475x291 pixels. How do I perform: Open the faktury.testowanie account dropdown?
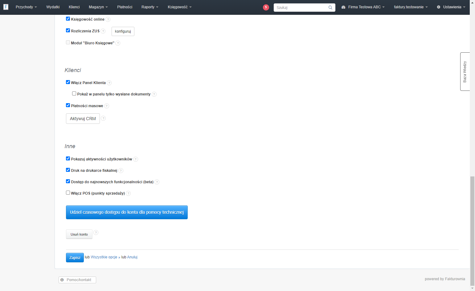tap(411, 7)
